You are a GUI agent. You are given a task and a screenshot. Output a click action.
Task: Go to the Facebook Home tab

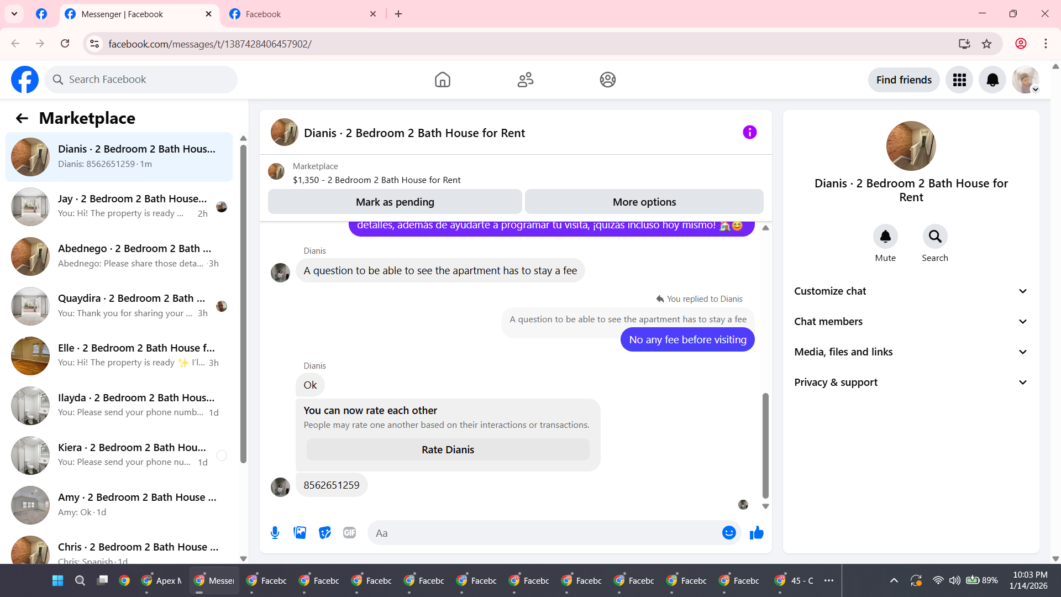pyautogui.click(x=442, y=80)
